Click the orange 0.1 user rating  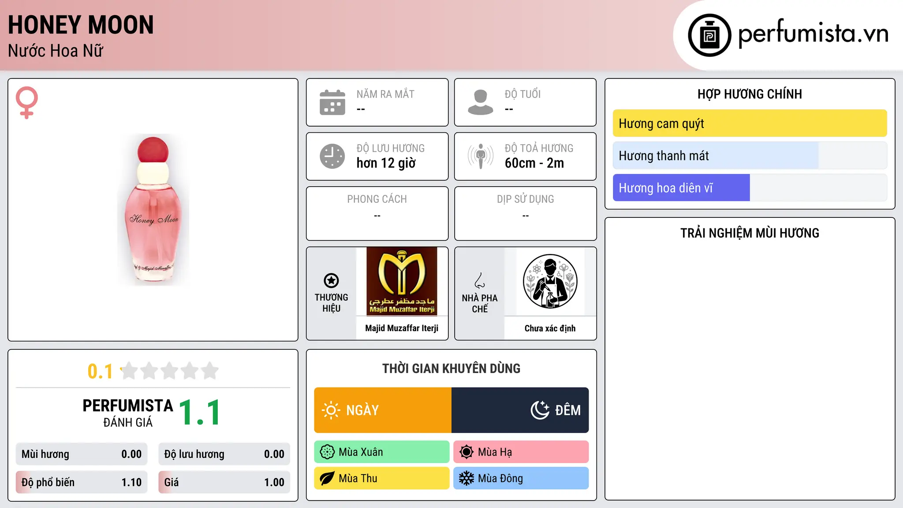pos(100,371)
